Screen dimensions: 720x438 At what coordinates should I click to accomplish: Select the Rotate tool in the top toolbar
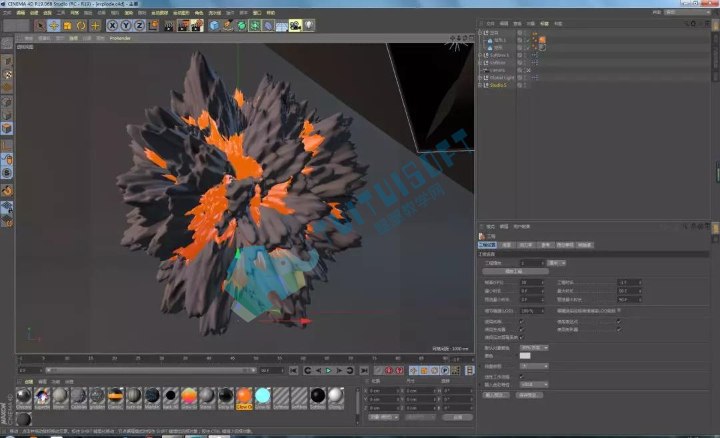[81, 26]
